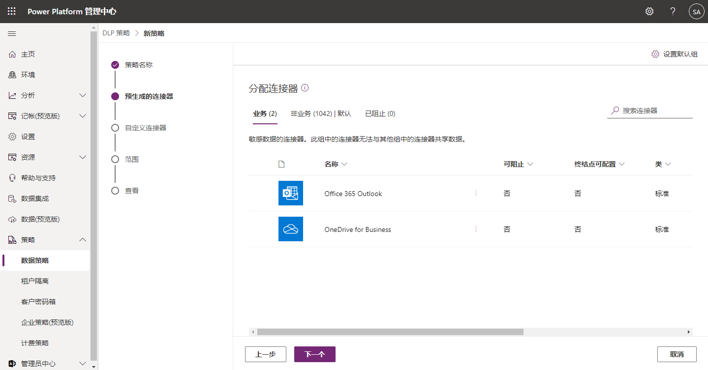
Task: Expand the 管理员中心 chevron
Action: tap(83, 364)
